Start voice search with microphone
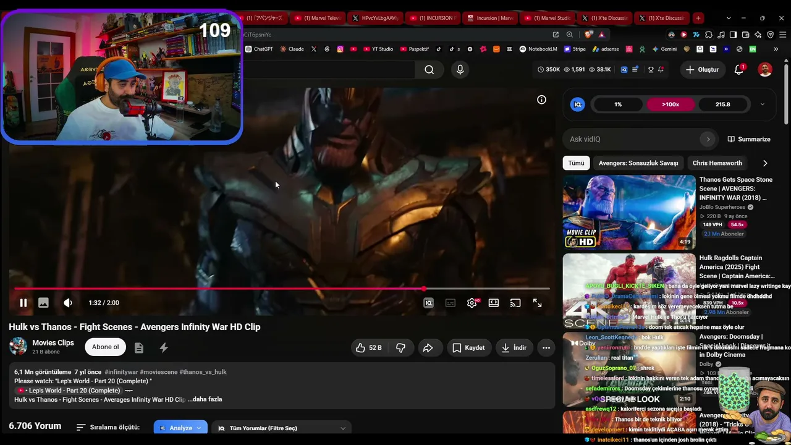This screenshot has width=791, height=445. click(460, 70)
